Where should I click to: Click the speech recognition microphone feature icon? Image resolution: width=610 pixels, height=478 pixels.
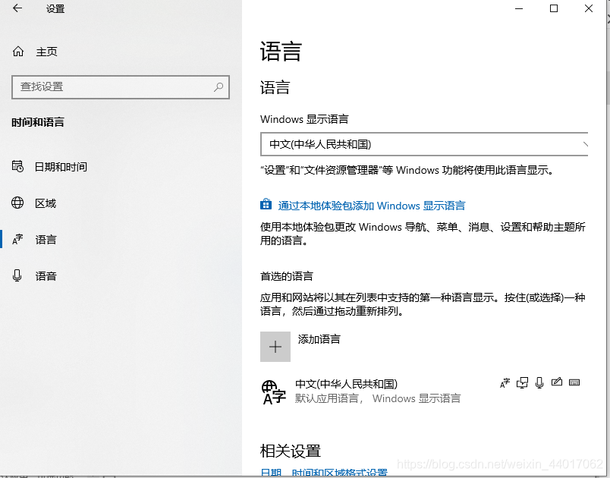click(539, 382)
